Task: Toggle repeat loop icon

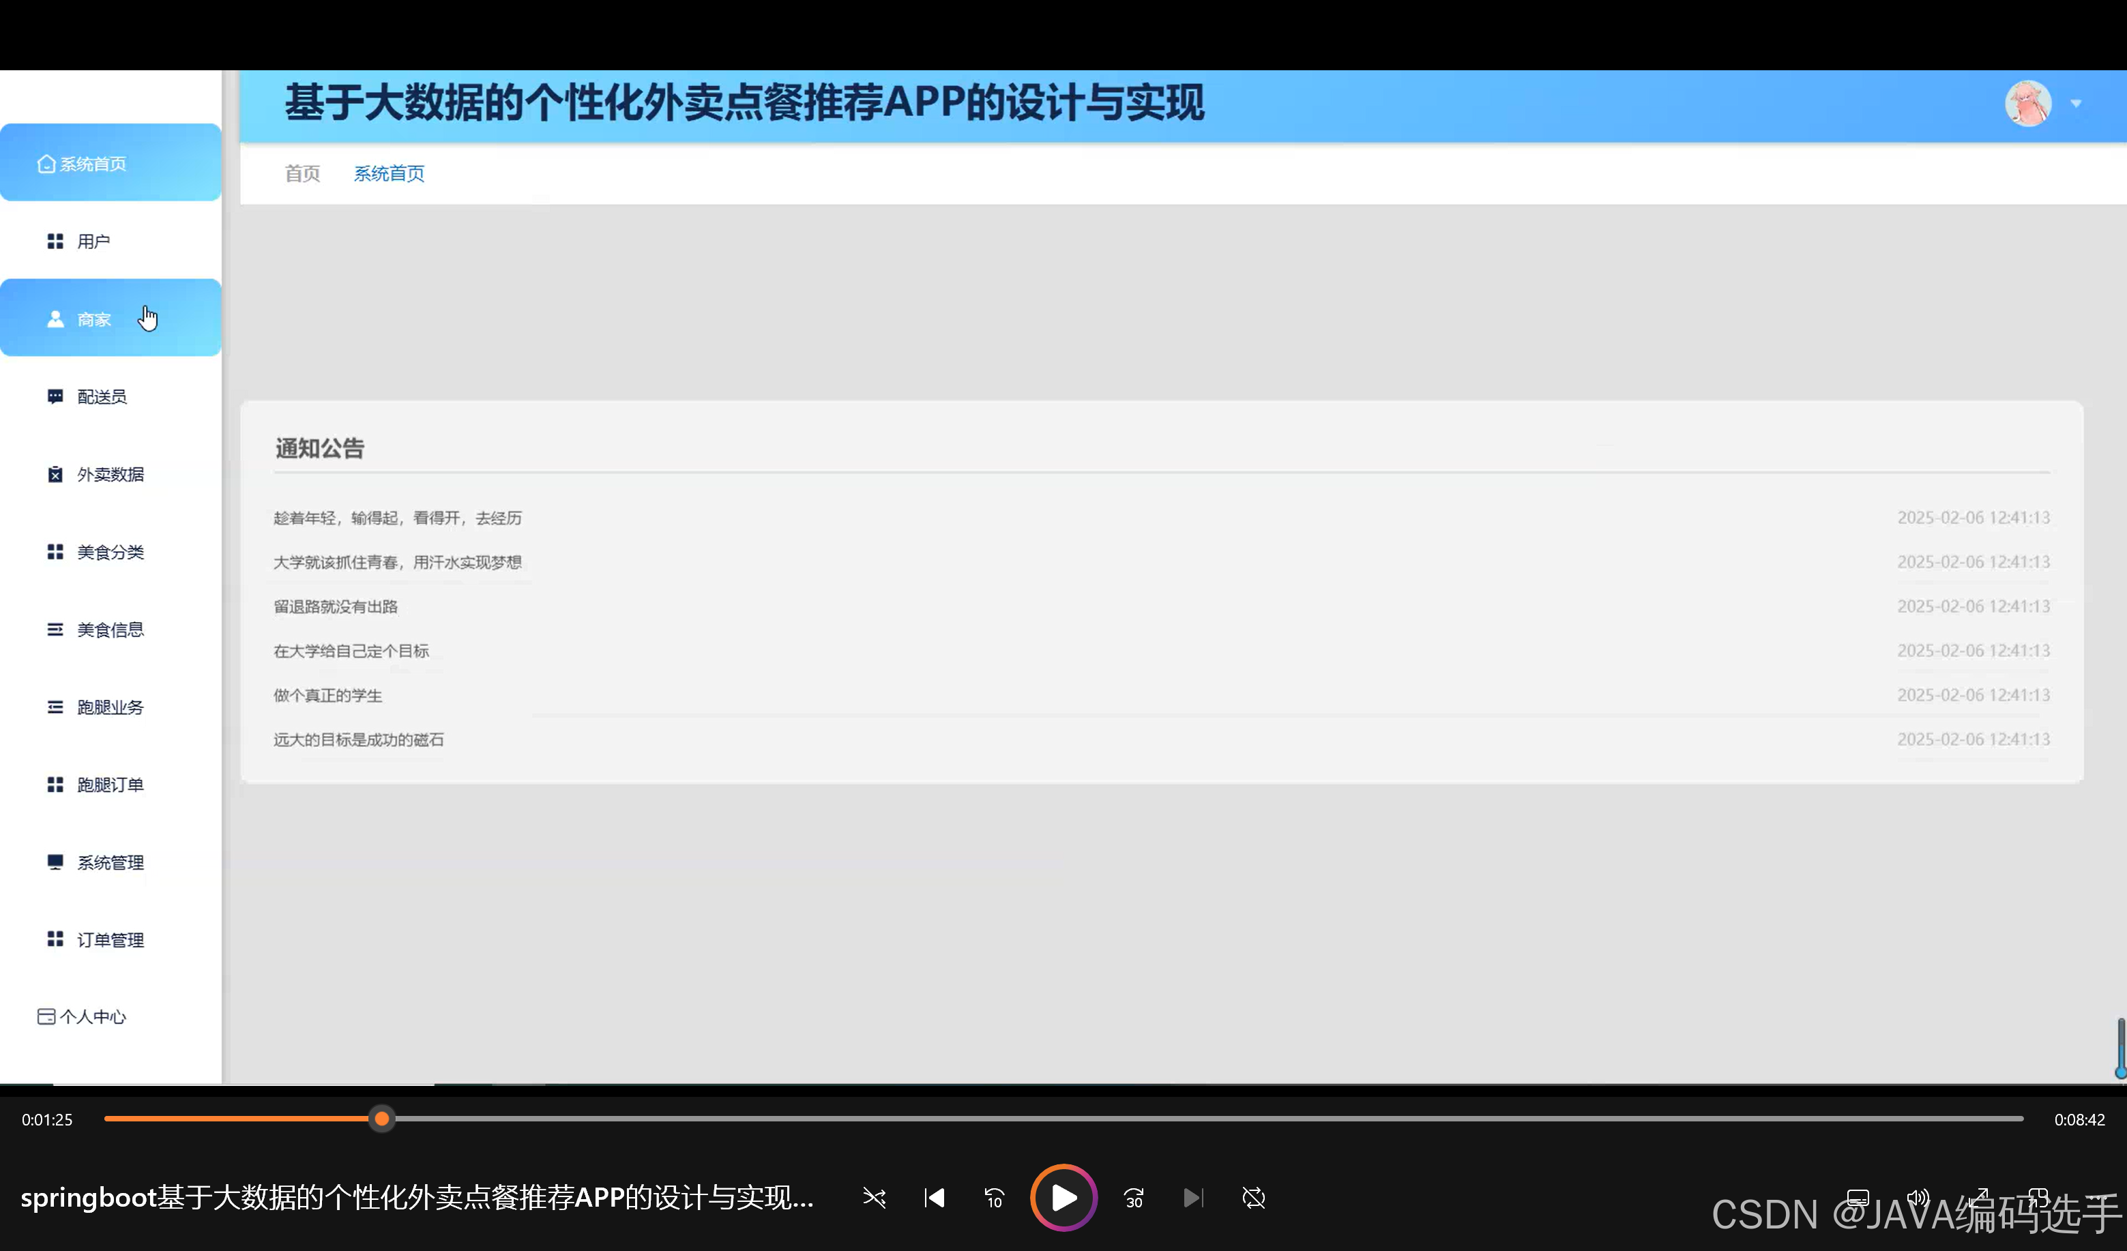Action: tap(1253, 1197)
